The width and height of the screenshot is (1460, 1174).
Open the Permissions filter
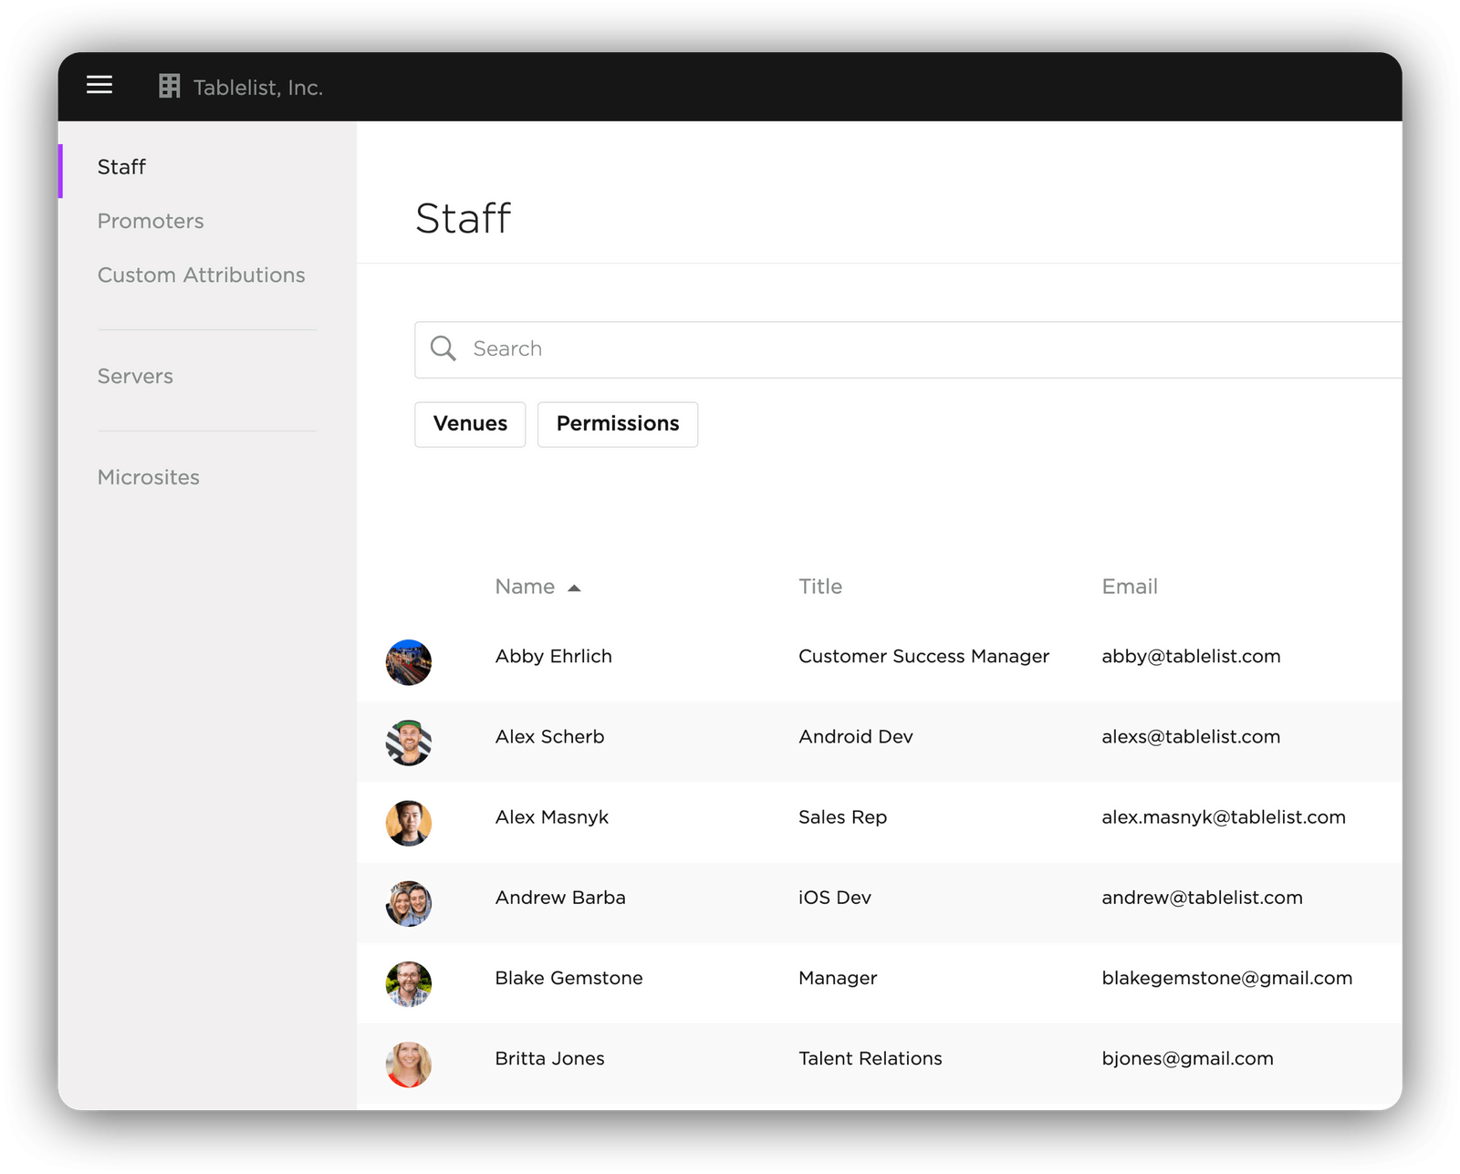pyautogui.click(x=618, y=423)
